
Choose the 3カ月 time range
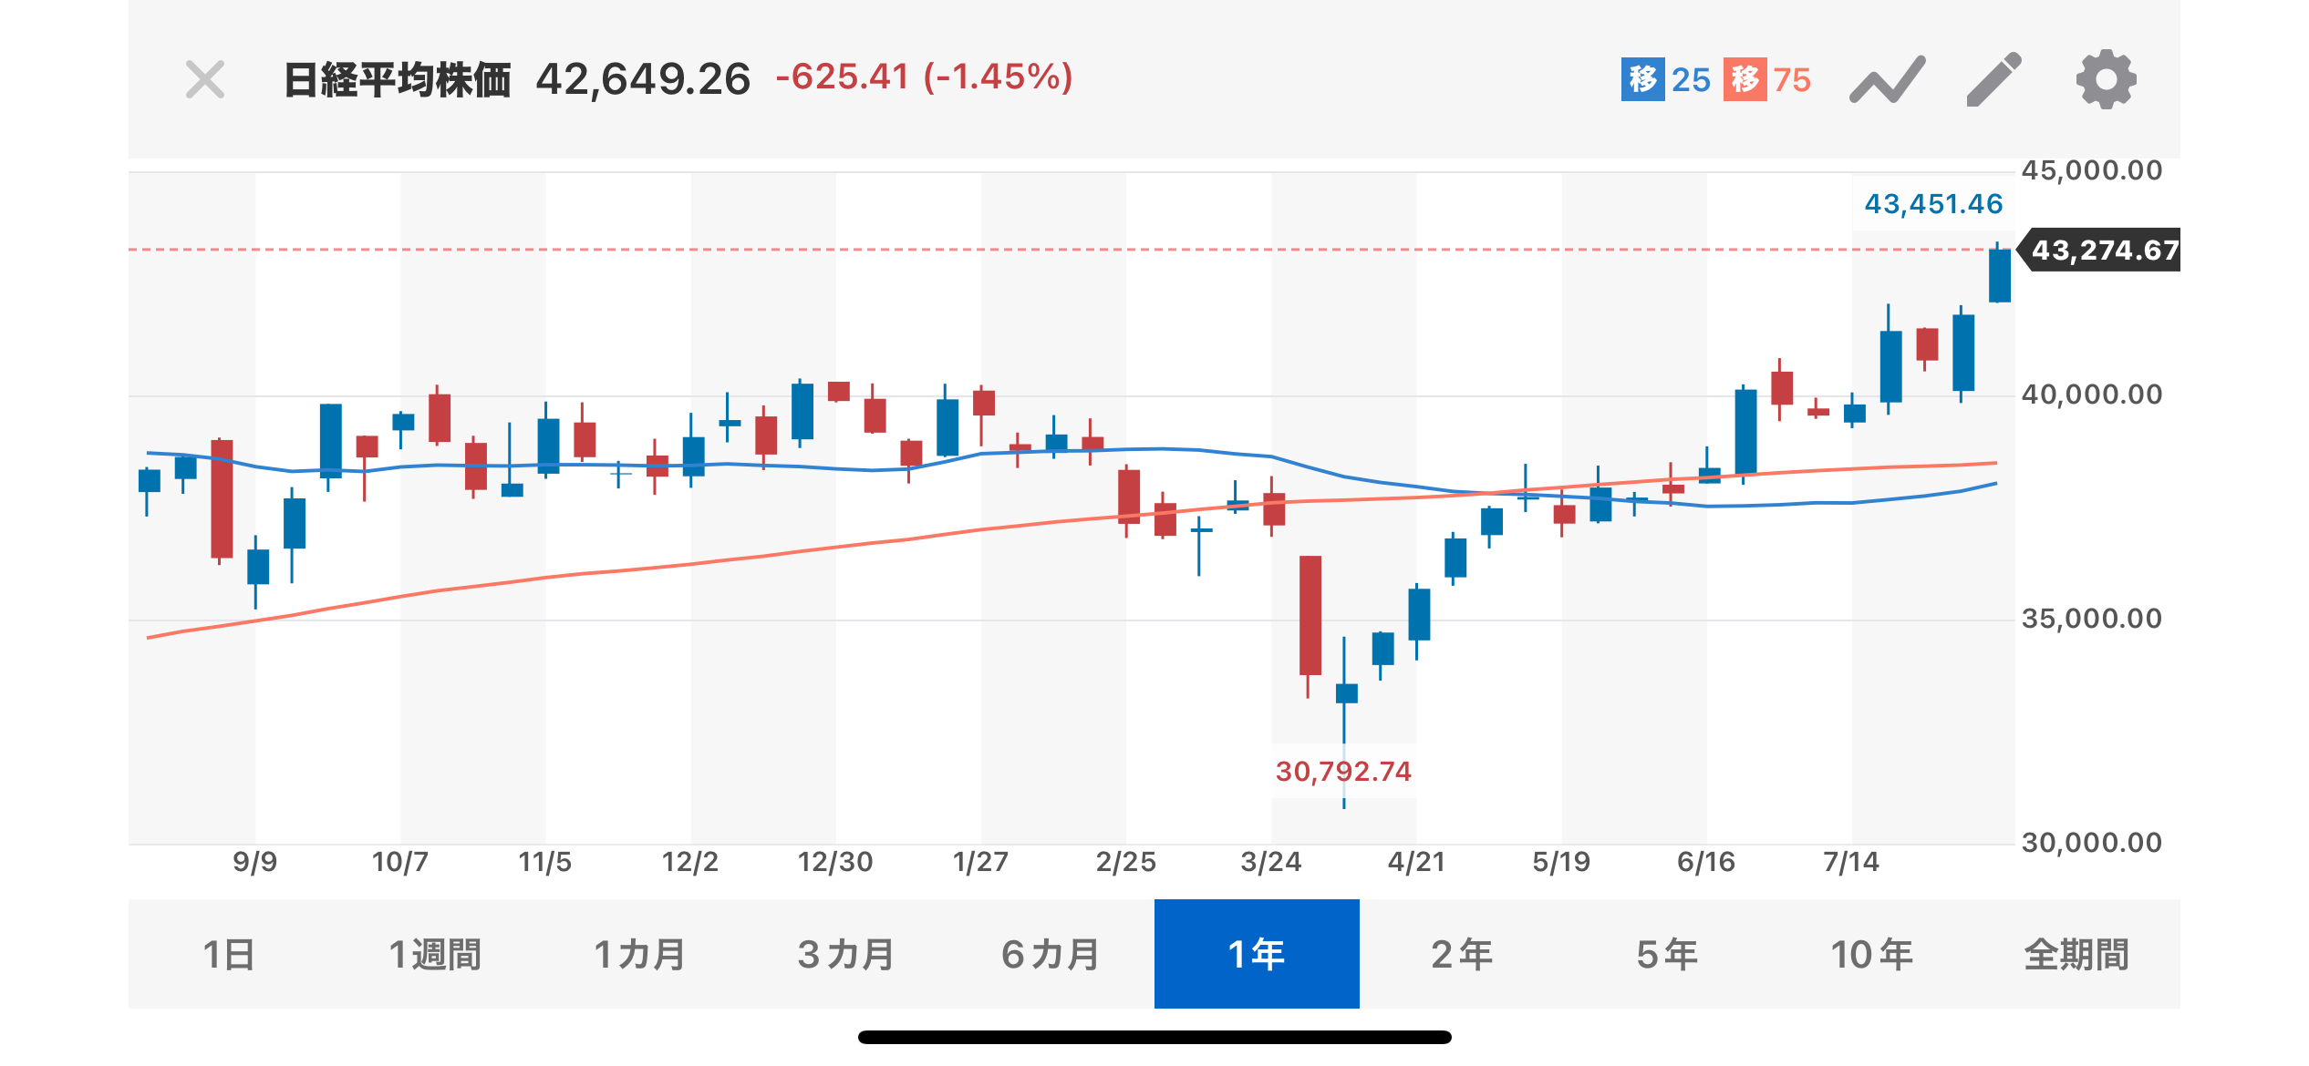[x=846, y=954]
